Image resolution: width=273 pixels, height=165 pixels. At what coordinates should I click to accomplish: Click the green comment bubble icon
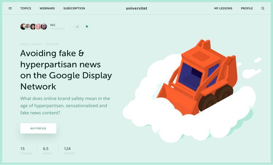(x=87, y=27)
